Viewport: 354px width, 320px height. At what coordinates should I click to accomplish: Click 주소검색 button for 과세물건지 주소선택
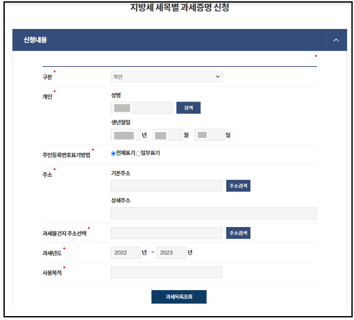(x=238, y=233)
